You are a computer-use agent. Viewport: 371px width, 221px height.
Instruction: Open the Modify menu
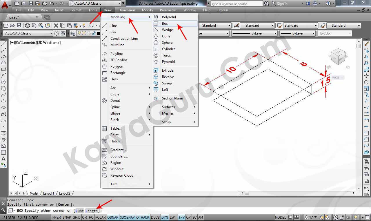(x=147, y=10)
